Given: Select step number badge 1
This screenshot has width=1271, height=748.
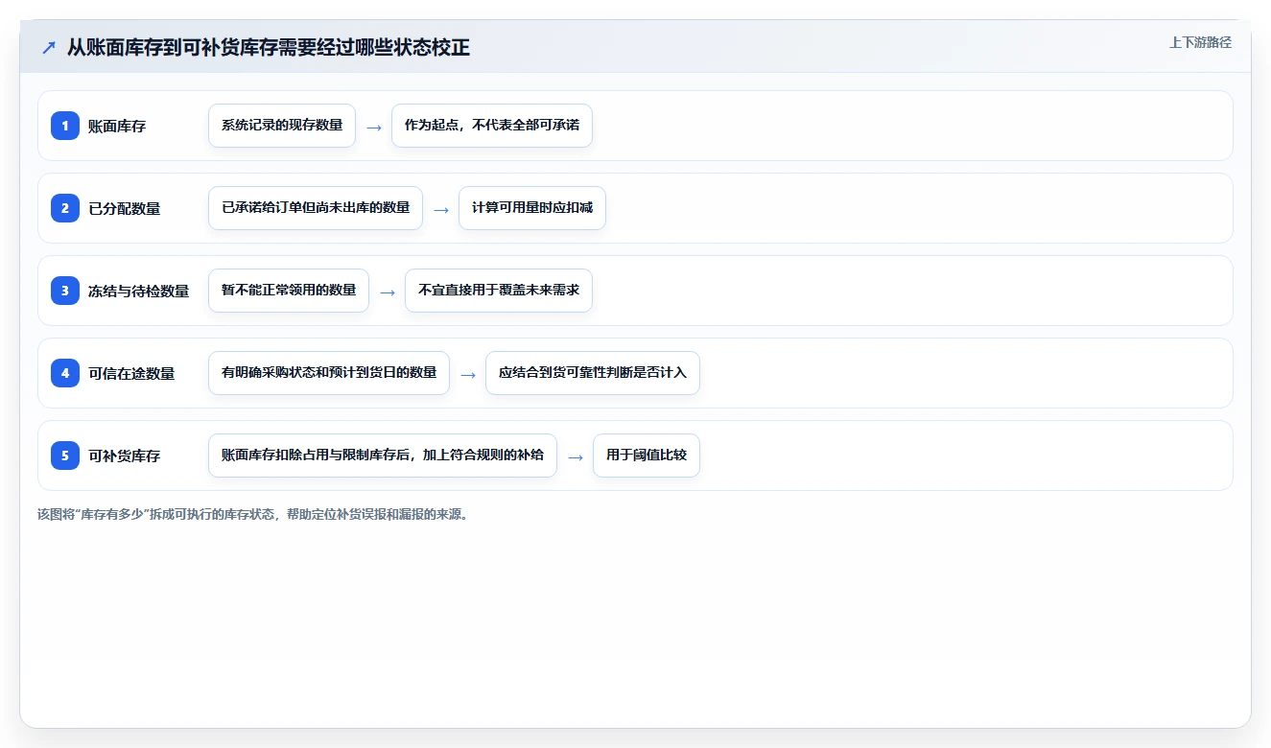Looking at the screenshot, I should [65, 126].
